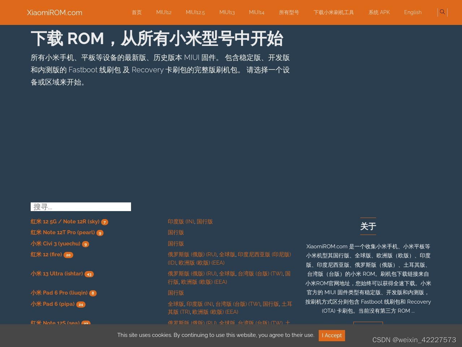Switch language to English
The width and height of the screenshot is (462, 347).
tap(413, 12)
